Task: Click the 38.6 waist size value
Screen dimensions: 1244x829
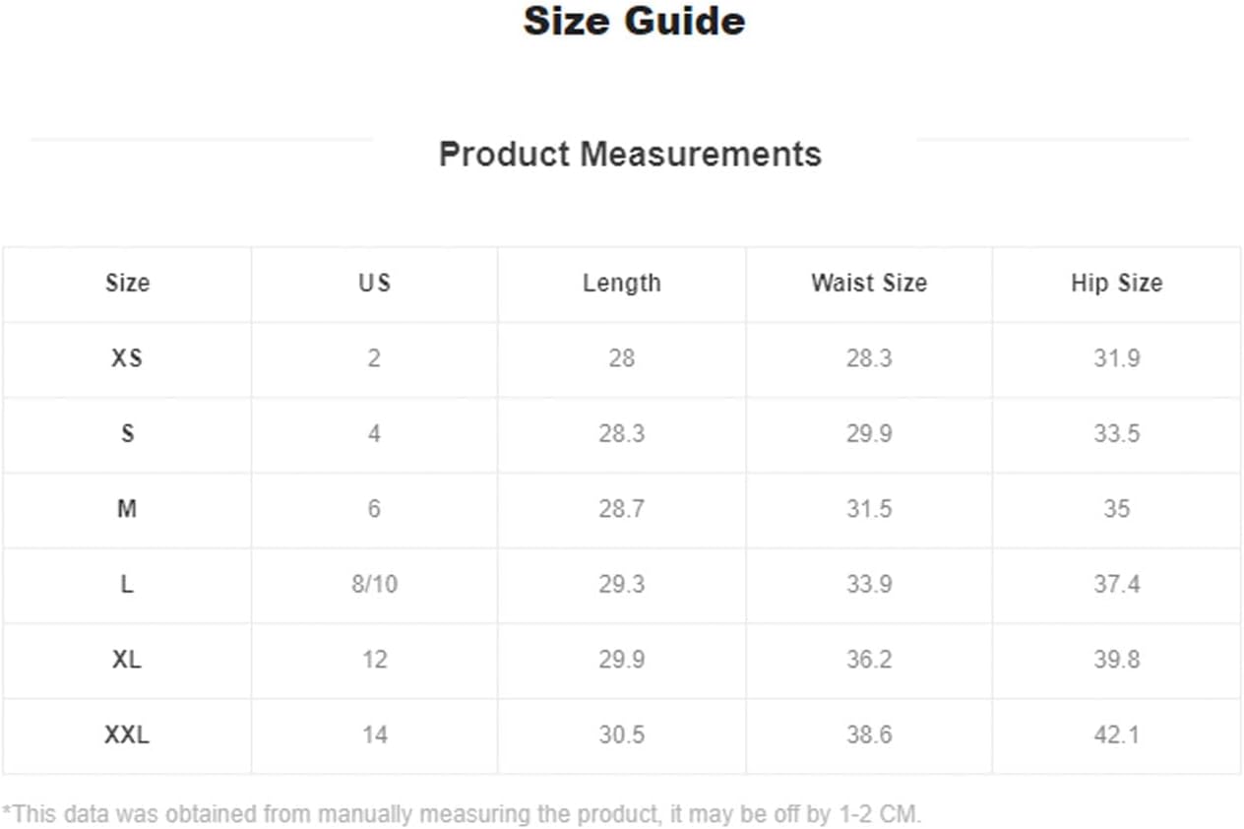Action: click(x=869, y=735)
